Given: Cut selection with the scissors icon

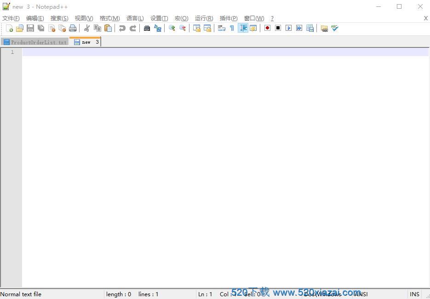Looking at the screenshot, I should [x=87, y=28].
